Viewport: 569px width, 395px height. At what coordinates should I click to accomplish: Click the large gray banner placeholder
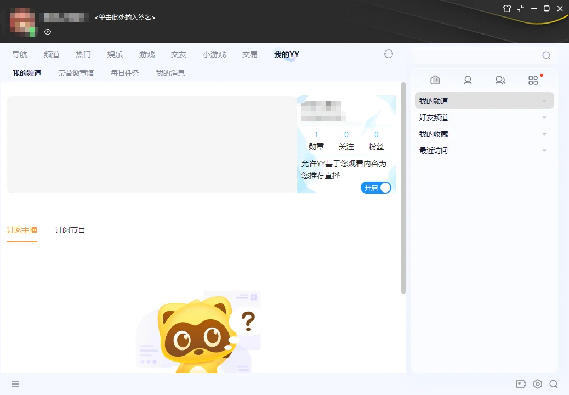(152, 144)
